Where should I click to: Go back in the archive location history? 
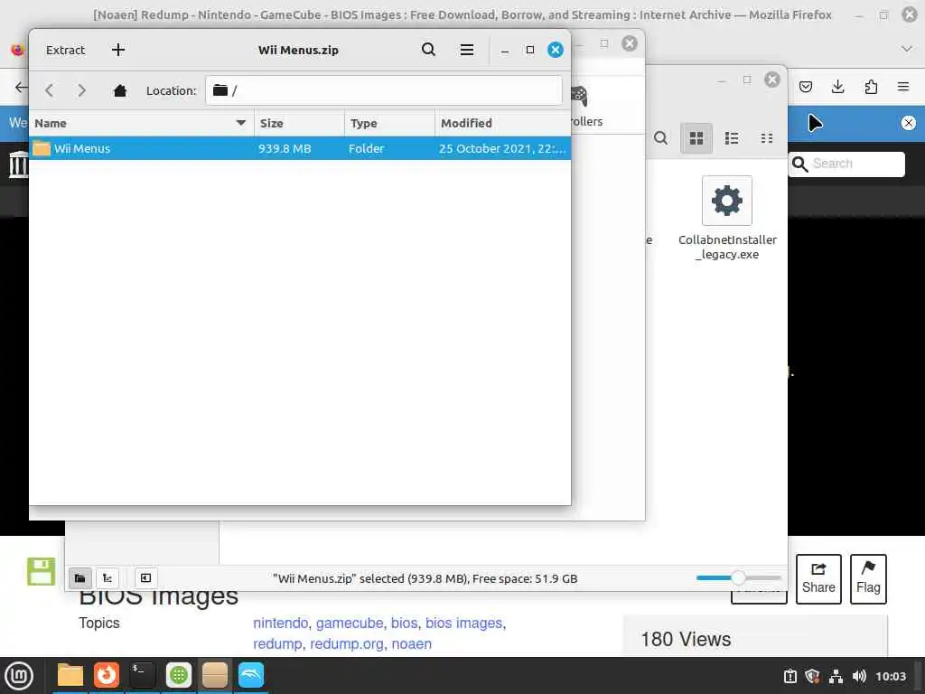pyautogui.click(x=50, y=90)
